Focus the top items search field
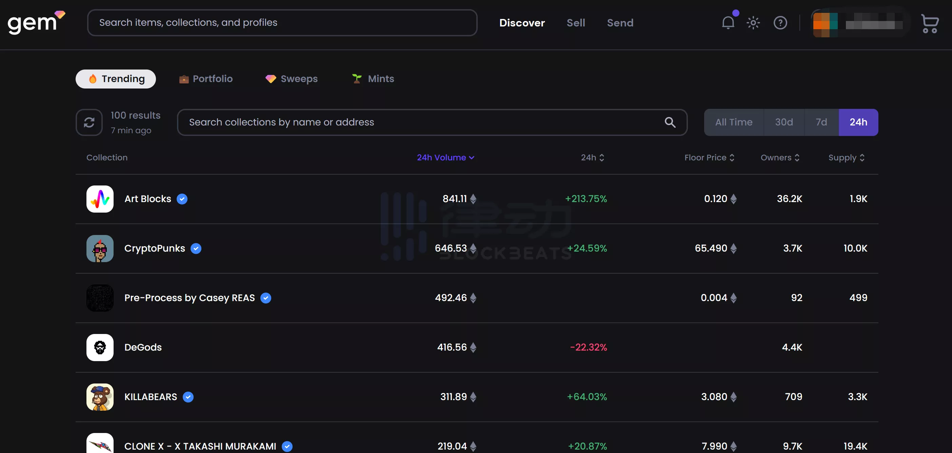Viewport: 952px width, 453px height. coord(282,22)
